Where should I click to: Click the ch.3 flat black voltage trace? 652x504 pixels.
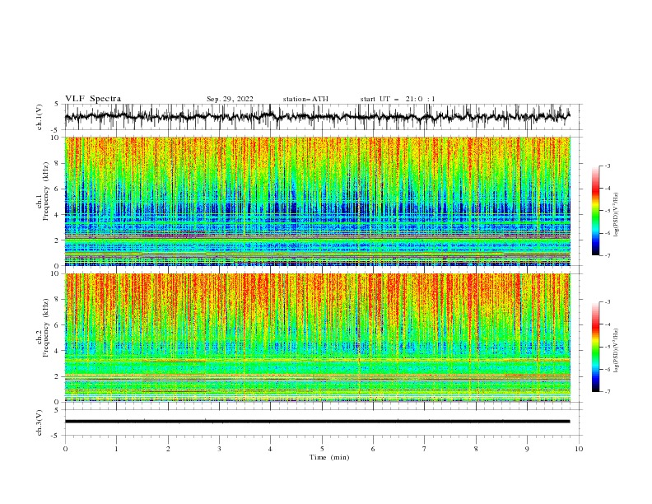[318, 422]
